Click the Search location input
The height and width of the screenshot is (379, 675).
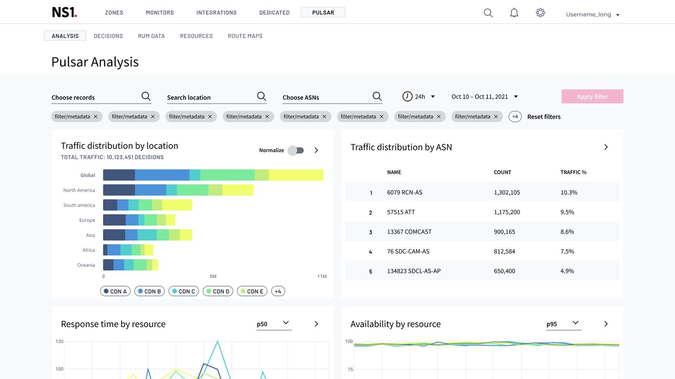(217, 97)
